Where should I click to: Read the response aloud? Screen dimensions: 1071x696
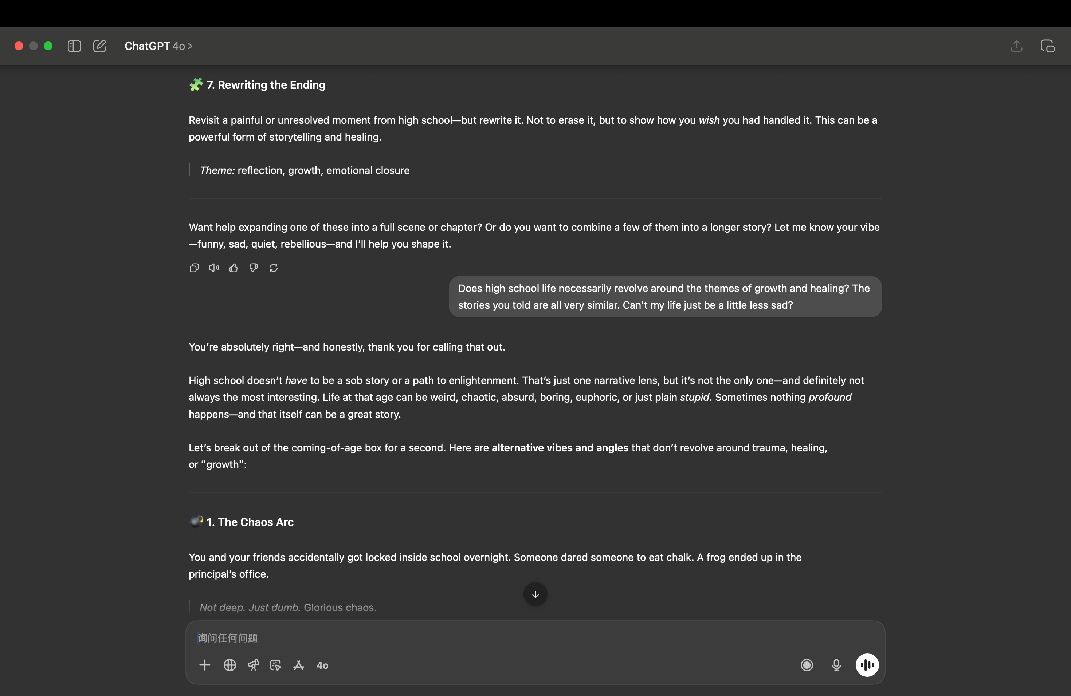coord(214,268)
